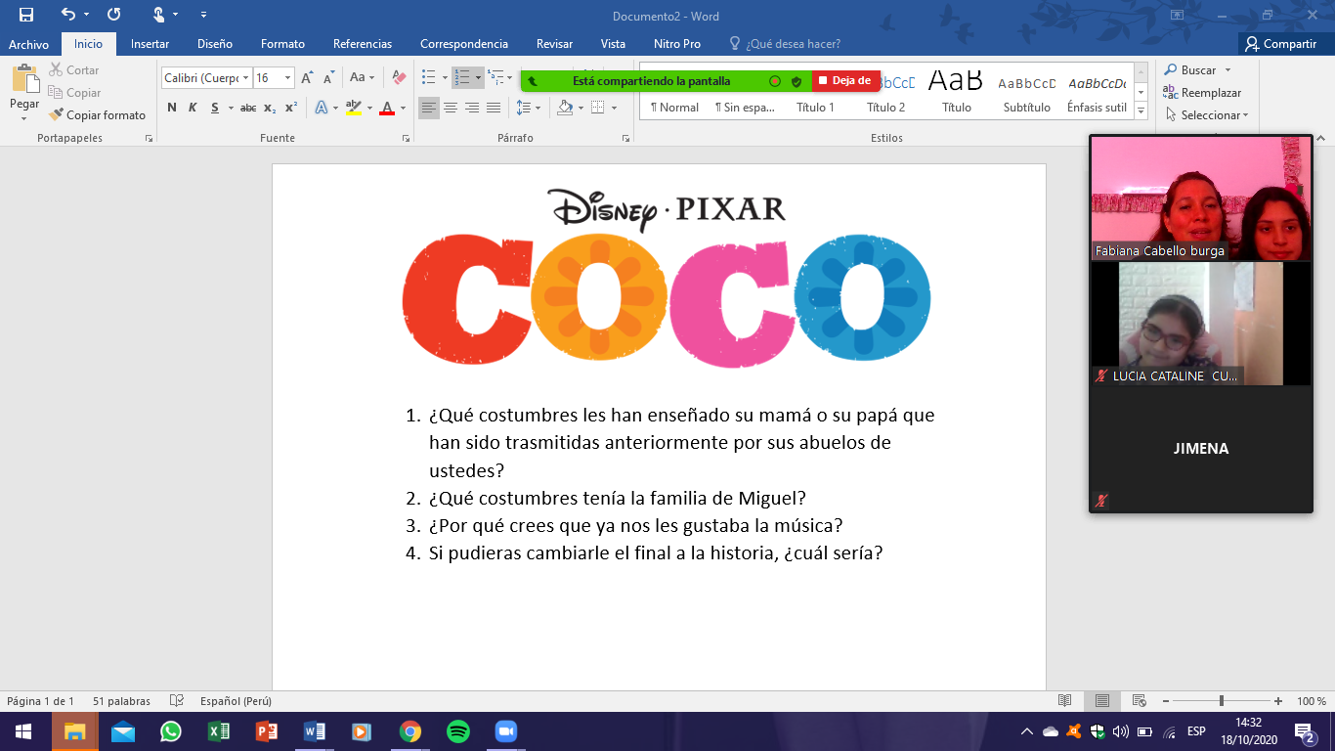
Task: Click the subscript icon
Action: tap(270, 108)
